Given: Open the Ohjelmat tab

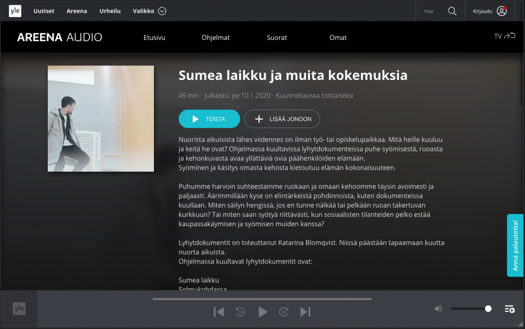Looking at the screenshot, I should (x=216, y=37).
